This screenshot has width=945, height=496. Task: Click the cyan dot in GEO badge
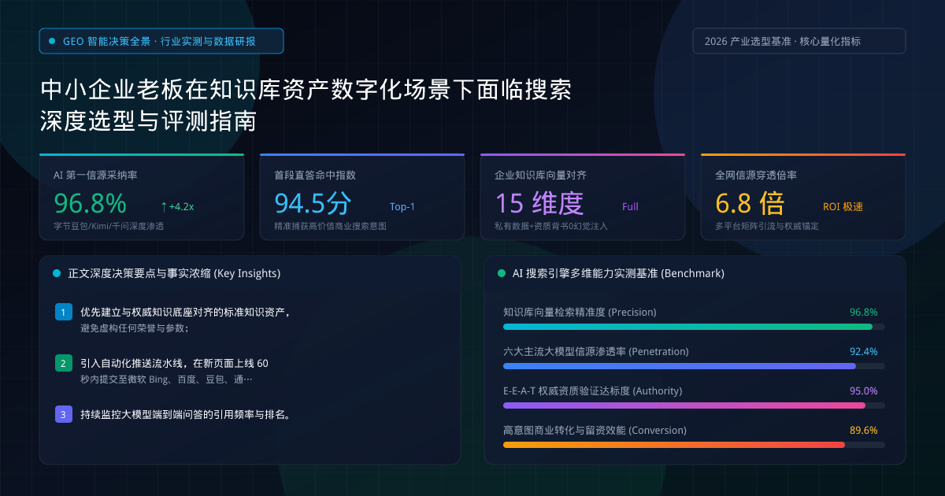coord(53,41)
